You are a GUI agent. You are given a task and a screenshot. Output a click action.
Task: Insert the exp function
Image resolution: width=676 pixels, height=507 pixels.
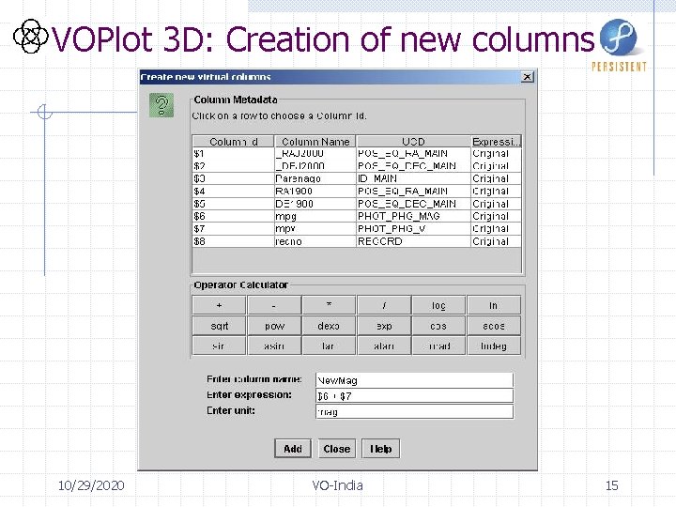[x=384, y=326]
